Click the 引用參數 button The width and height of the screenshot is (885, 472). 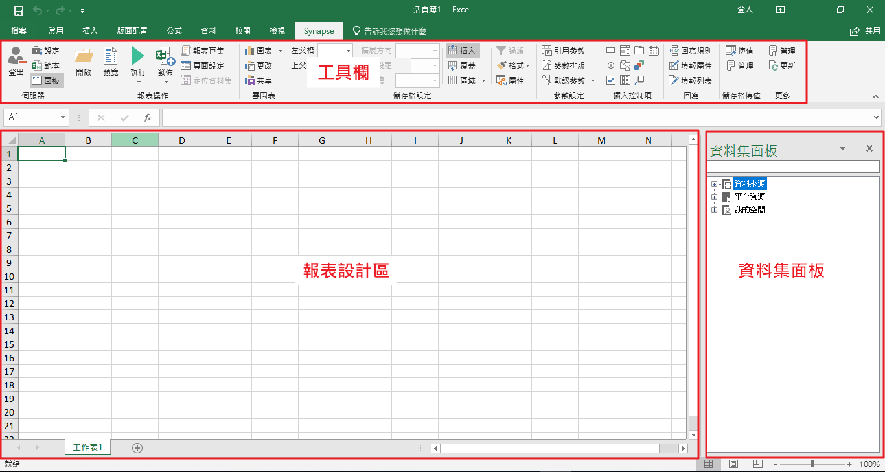[564, 51]
